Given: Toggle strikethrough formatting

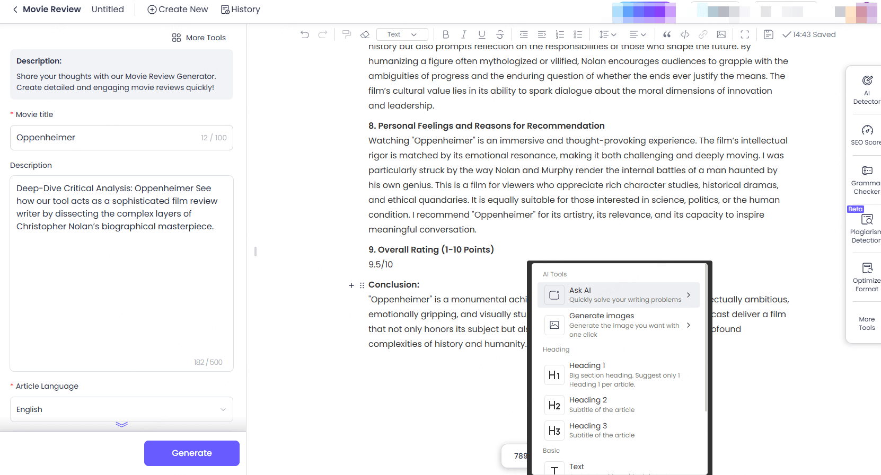Looking at the screenshot, I should point(500,34).
